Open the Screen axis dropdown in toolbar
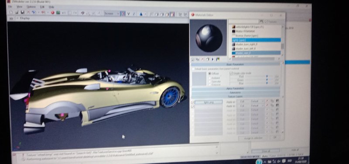The height and width of the screenshot is (164, 349). tap(112, 13)
